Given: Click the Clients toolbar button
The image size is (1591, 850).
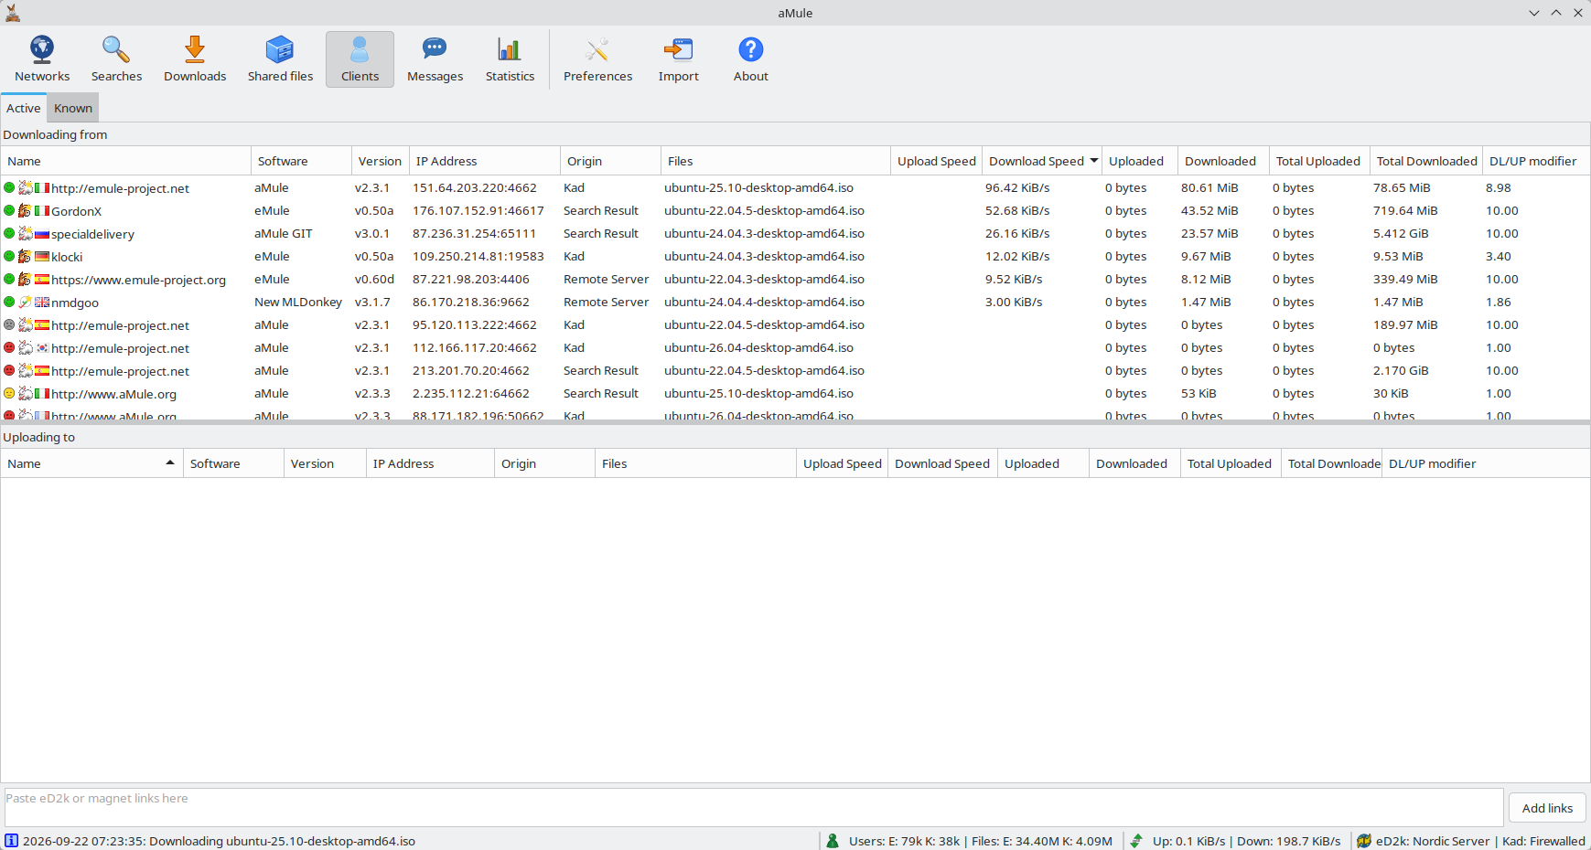Looking at the screenshot, I should tap(360, 59).
